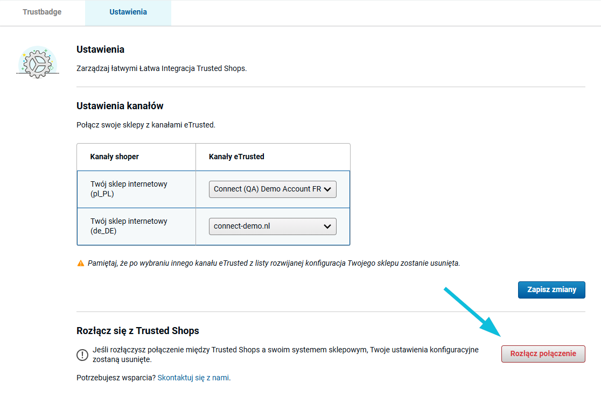Open the Skontaktuj się z nami link
Screen dimensions: 601x397
point(193,378)
